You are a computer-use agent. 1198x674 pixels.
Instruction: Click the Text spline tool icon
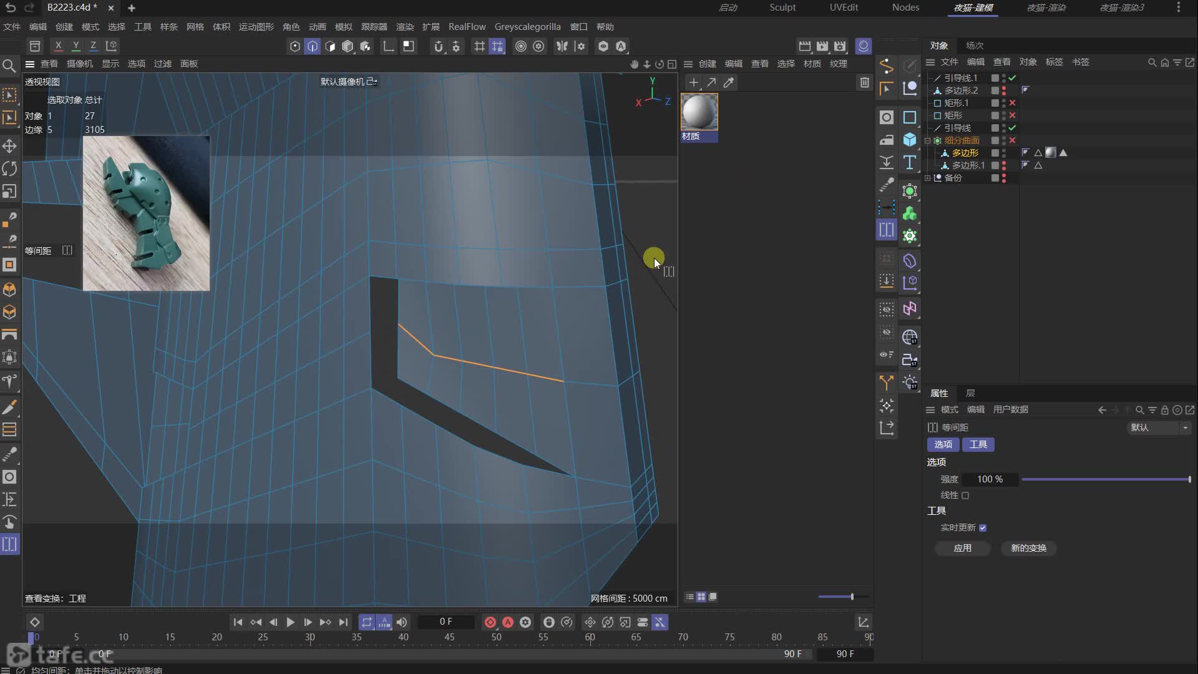[x=910, y=162]
